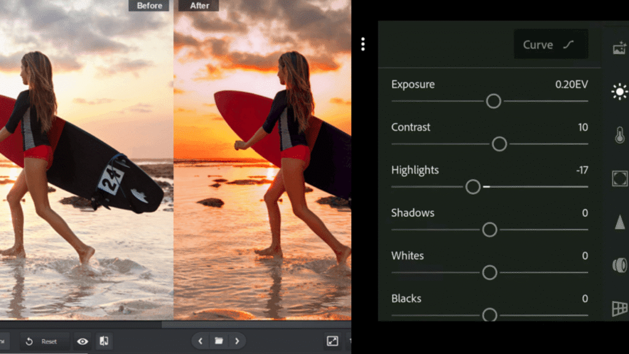Open the Effects panel icon
The width and height of the screenshot is (629, 354).
tap(620, 178)
